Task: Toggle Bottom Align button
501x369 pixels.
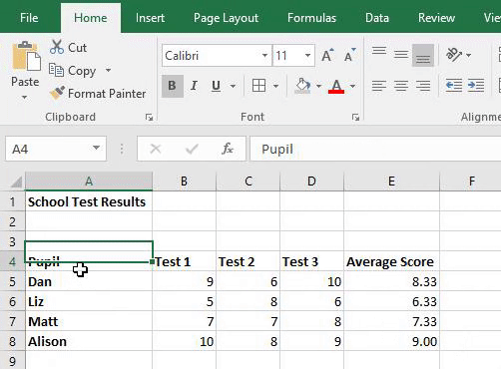Action: coord(423,55)
